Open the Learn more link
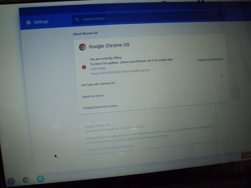The height and width of the screenshot is (188, 251). pyautogui.click(x=98, y=68)
